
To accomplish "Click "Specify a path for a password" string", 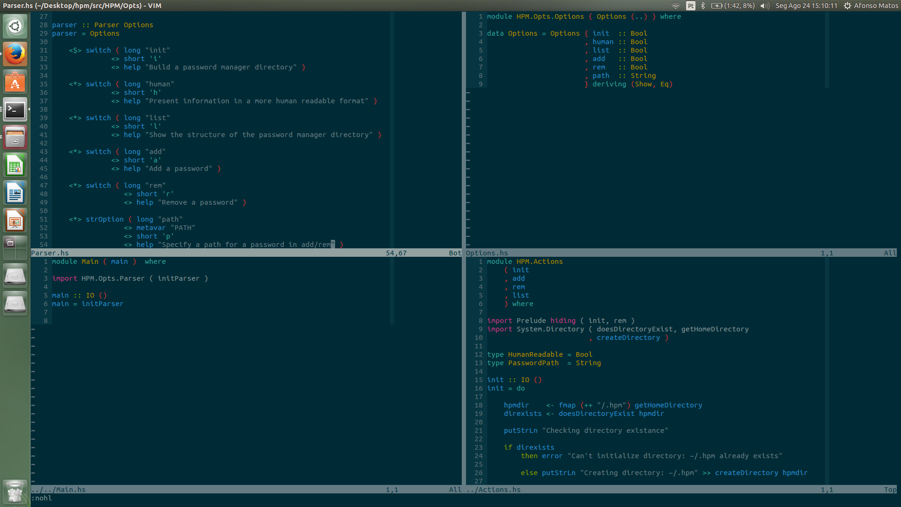I will click(246, 245).
